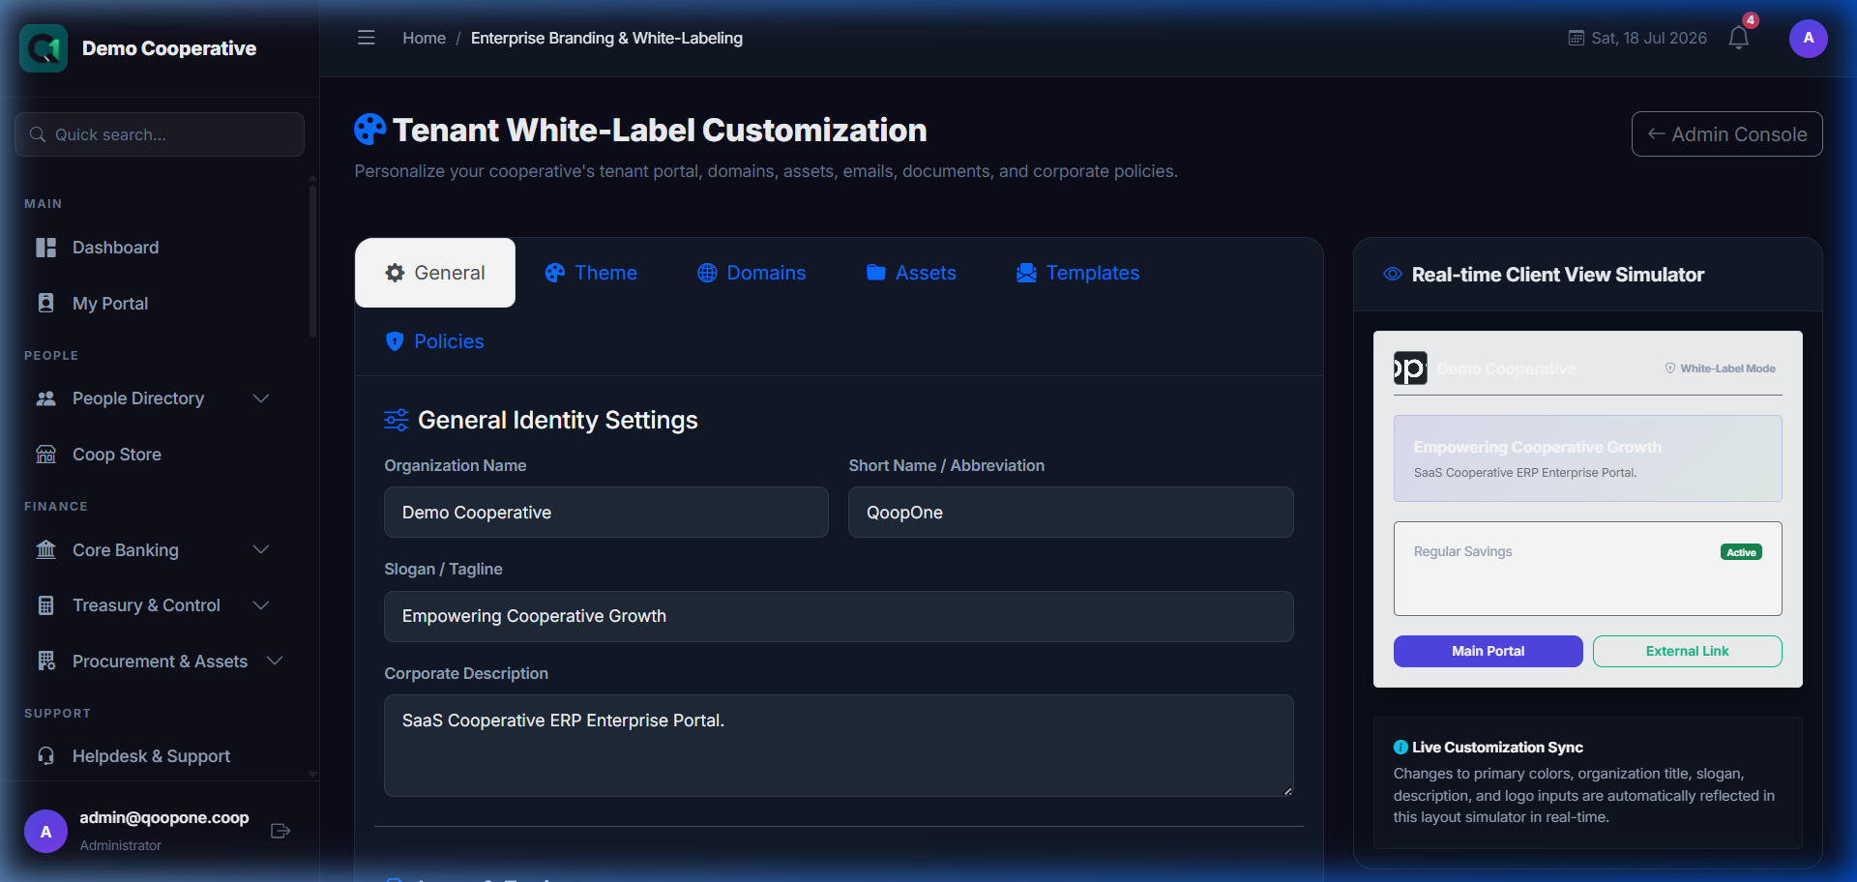The height and width of the screenshot is (882, 1857).
Task: Click the logout icon beside admin email
Action: 280,831
